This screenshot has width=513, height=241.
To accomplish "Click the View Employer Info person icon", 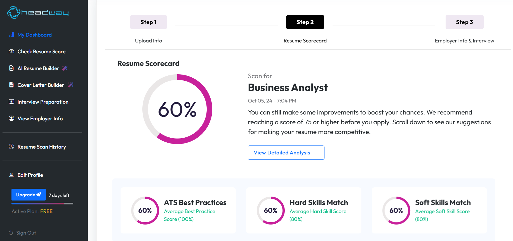I will 11,118.
